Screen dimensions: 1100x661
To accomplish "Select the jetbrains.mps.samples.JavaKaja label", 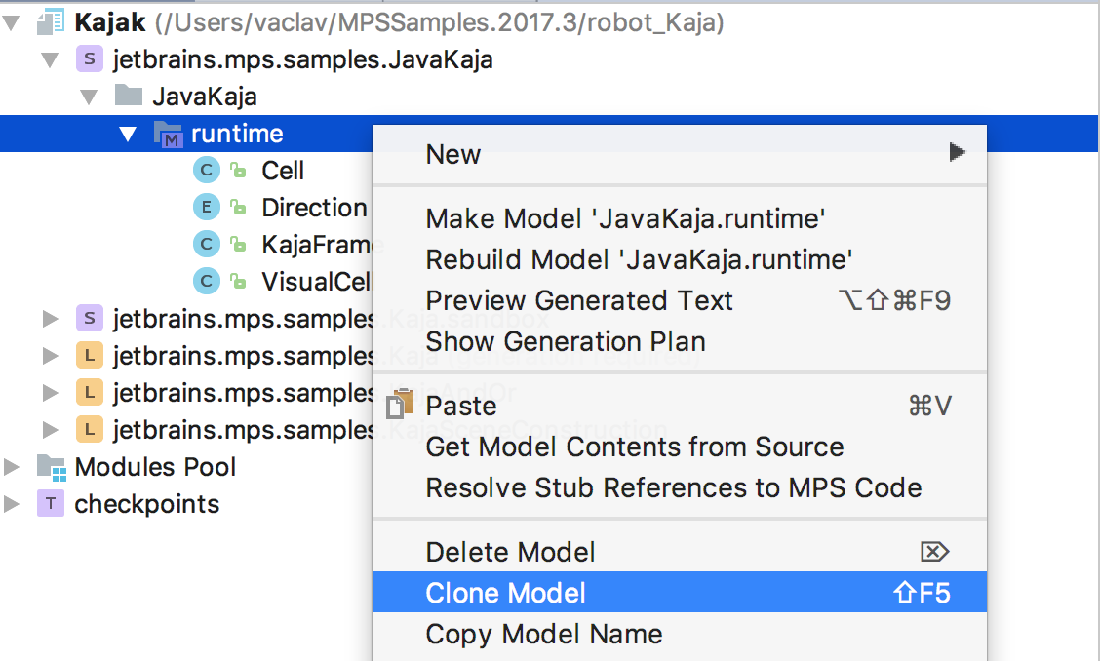I will (303, 59).
